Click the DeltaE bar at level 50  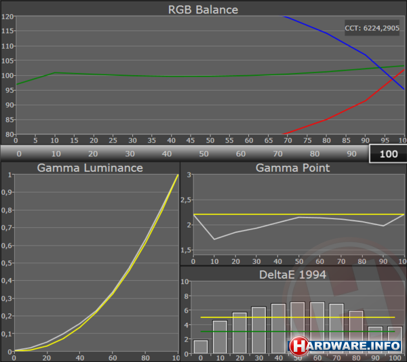(x=298, y=327)
